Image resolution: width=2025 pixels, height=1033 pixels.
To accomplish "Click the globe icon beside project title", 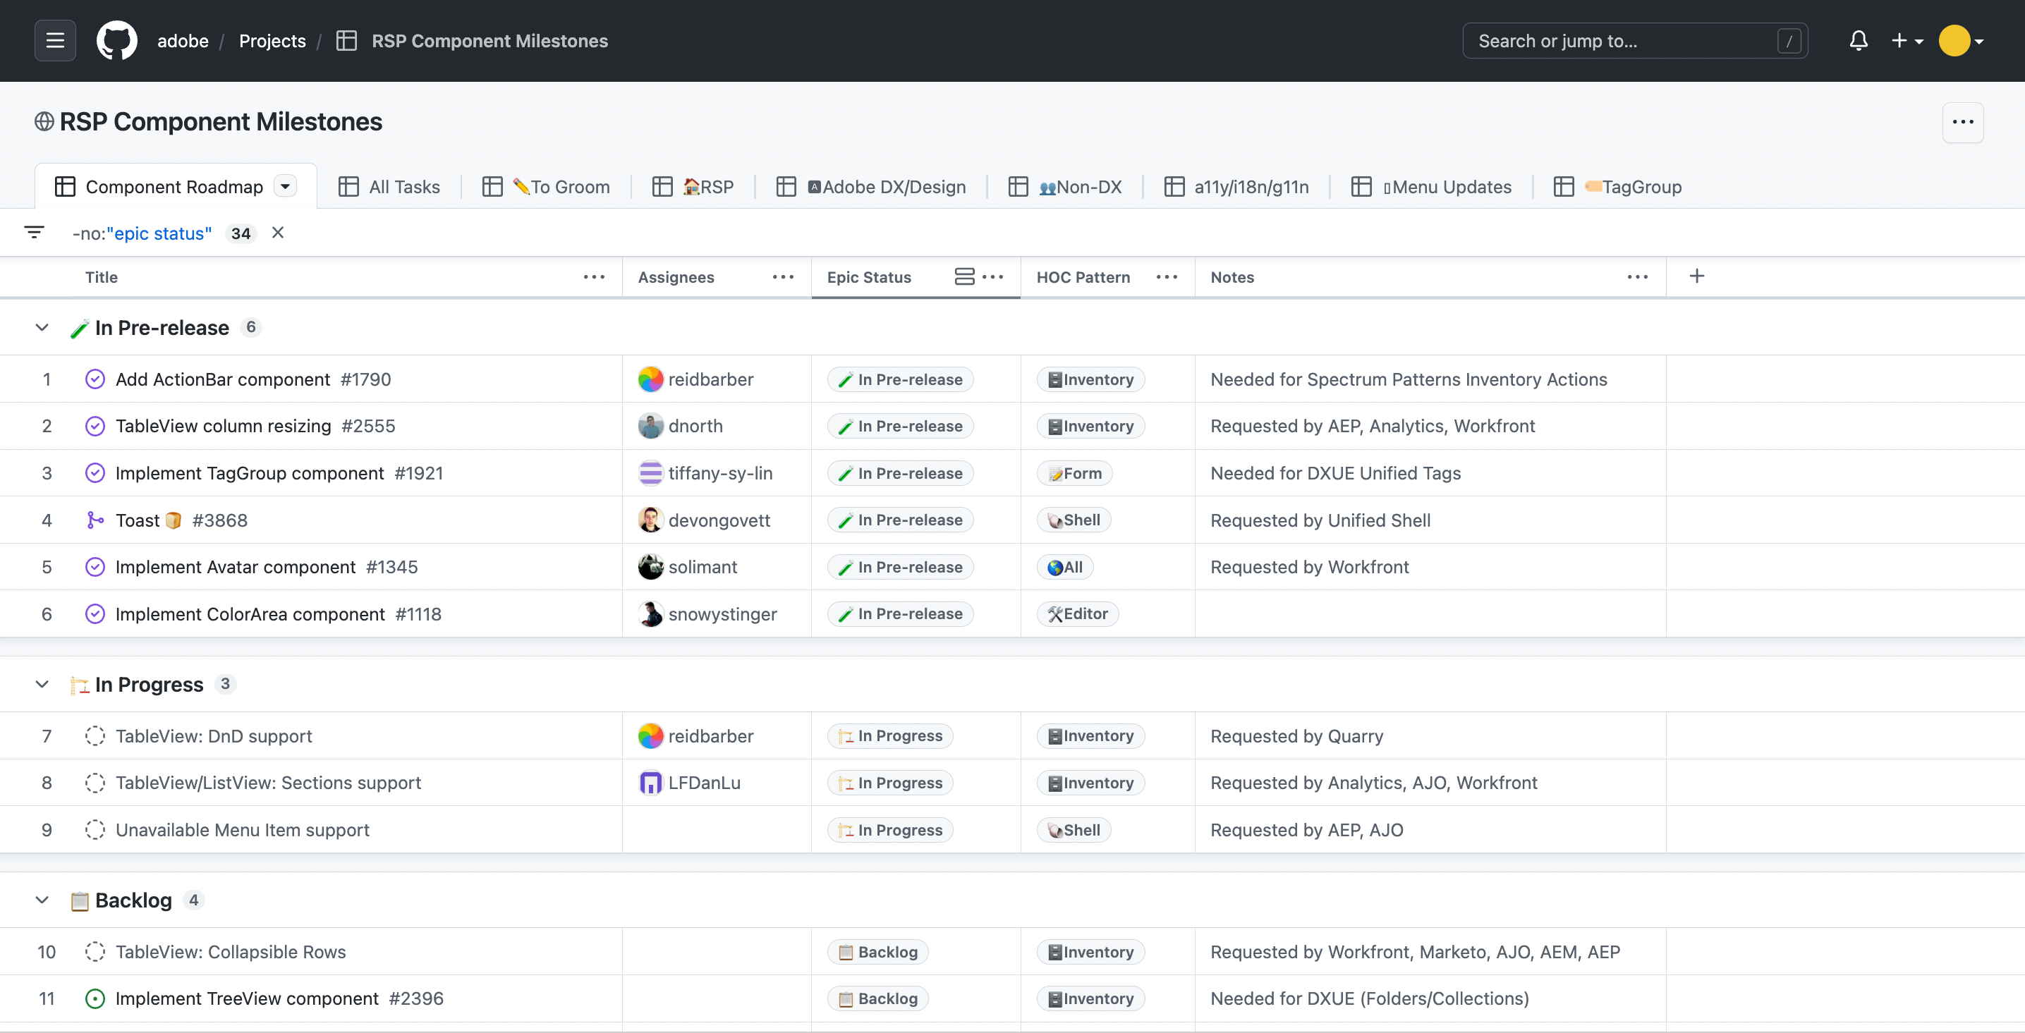I will (x=44, y=122).
